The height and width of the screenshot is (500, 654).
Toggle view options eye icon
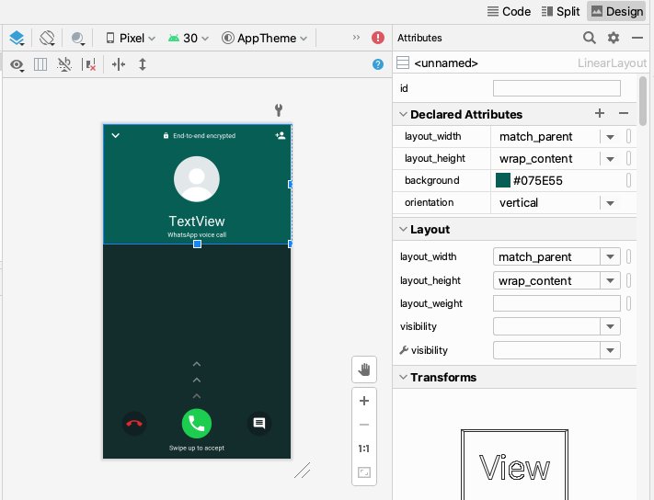point(17,64)
